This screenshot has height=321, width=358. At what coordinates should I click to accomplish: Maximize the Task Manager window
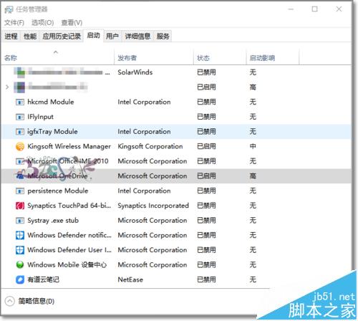tap(315, 9)
